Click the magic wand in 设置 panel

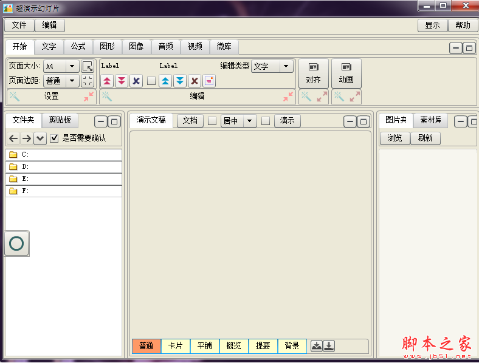(15, 97)
